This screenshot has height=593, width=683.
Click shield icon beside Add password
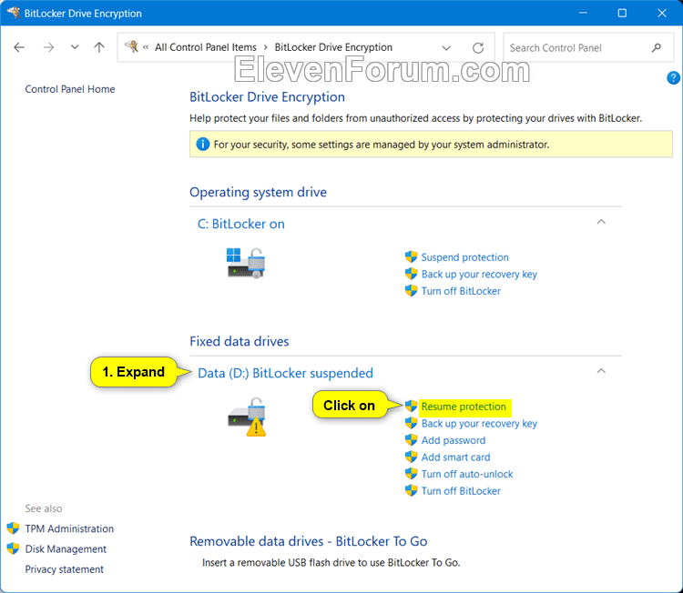click(x=411, y=440)
